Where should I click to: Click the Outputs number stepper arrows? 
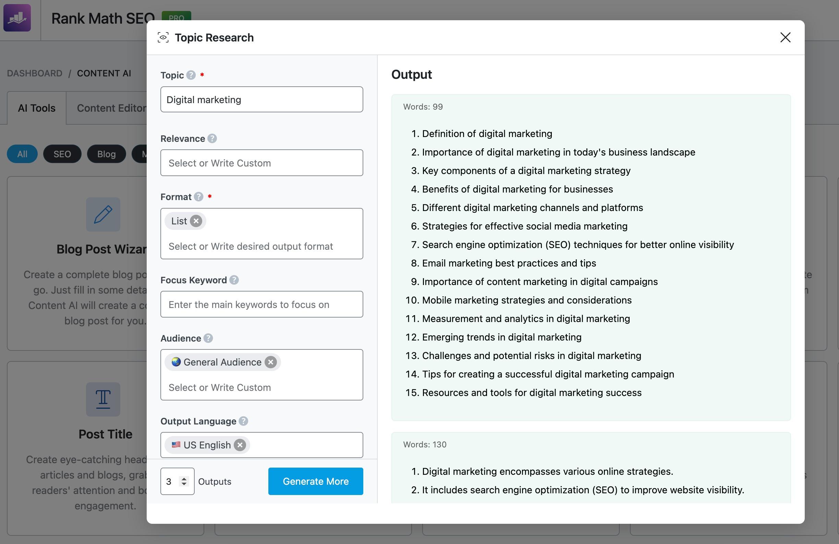[x=184, y=481]
